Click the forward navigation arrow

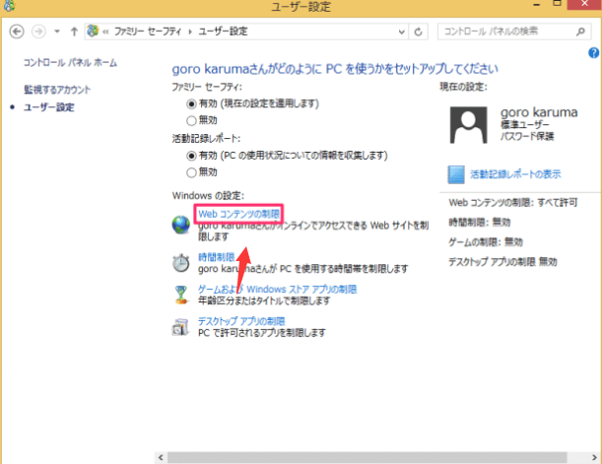coord(38,32)
